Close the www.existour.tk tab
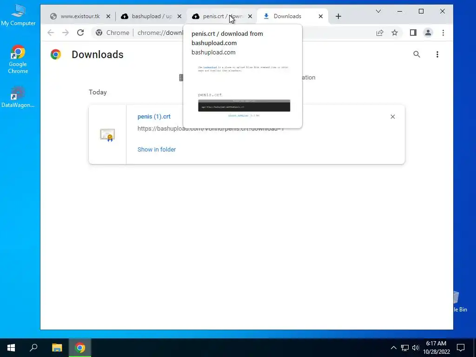The image size is (476, 357). (x=108, y=16)
